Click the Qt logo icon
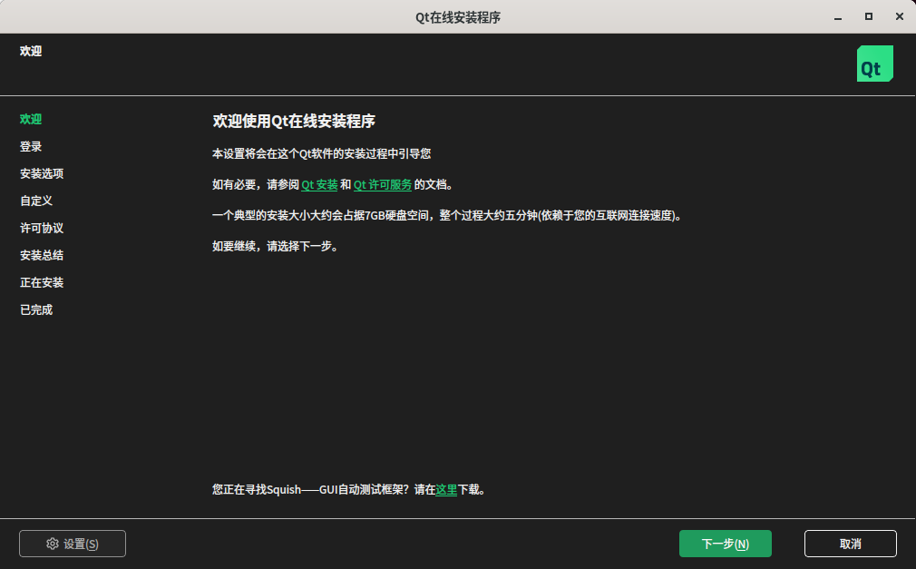Viewport: 916px width, 569px height. point(874,64)
